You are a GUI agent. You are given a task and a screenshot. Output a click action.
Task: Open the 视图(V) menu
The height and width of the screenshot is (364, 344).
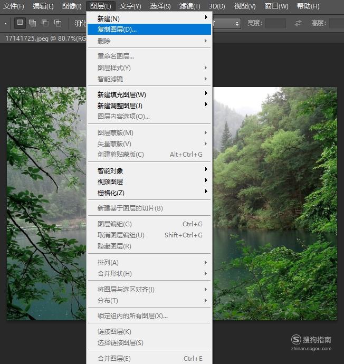(245, 6)
